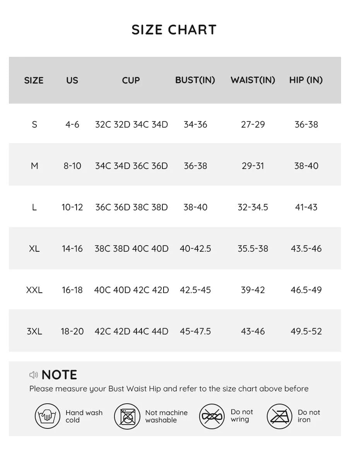Click the hip value 49.5-52
348x464 pixels.
click(x=306, y=331)
